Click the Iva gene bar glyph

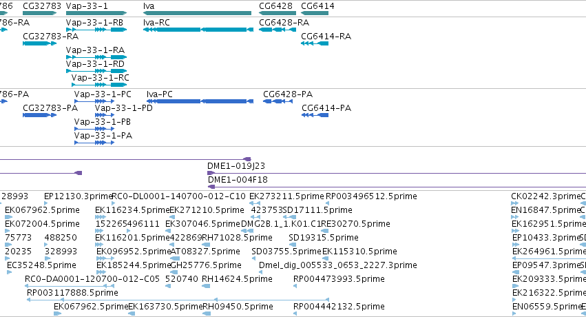197,13
